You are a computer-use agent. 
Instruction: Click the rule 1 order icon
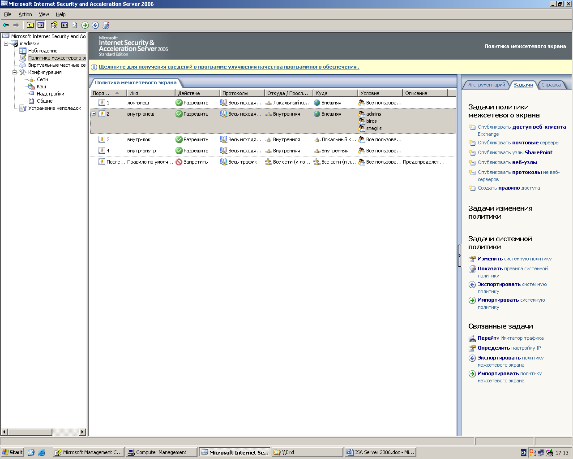tap(102, 103)
